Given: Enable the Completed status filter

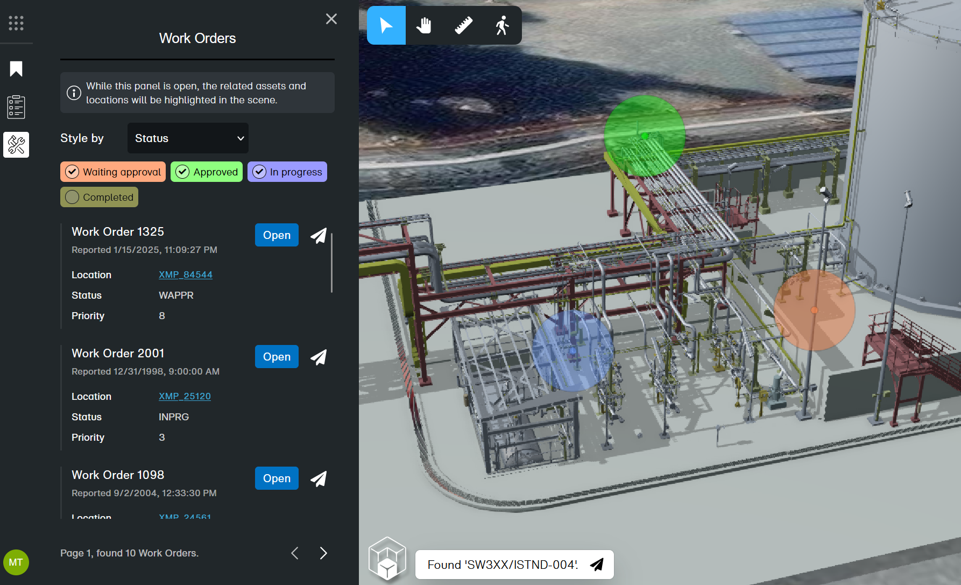Looking at the screenshot, I should click(x=100, y=197).
